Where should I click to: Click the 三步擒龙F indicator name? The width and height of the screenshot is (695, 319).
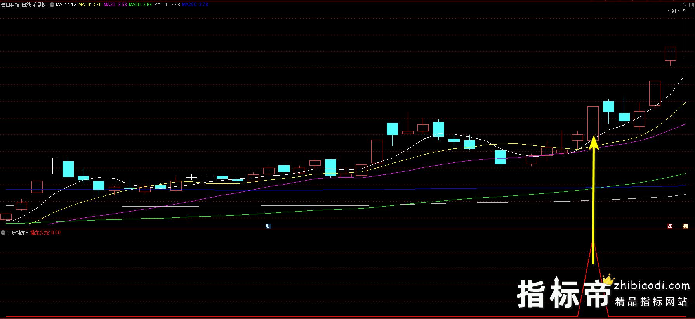[x=17, y=233]
